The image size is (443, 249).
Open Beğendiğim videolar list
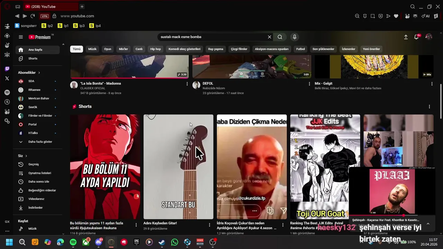click(x=37, y=190)
